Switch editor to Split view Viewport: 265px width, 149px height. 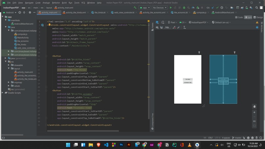(x=248, y=17)
